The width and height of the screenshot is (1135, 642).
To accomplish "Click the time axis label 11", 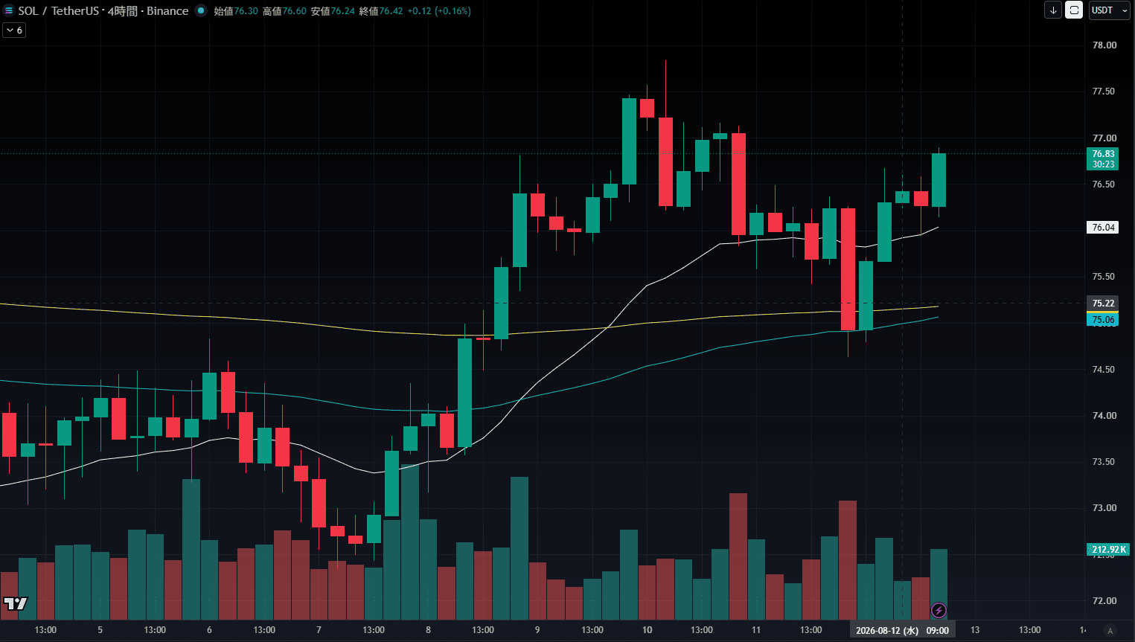I will [x=756, y=630].
